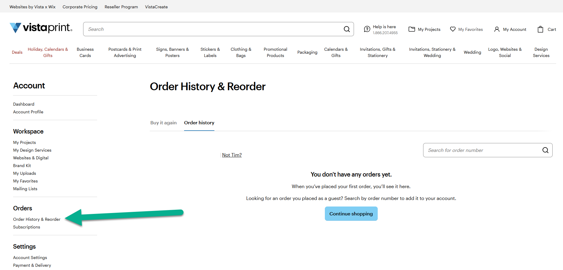Open Payment & Delivery in sidebar
The width and height of the screenshot is (563, 270).
[32, 265]
